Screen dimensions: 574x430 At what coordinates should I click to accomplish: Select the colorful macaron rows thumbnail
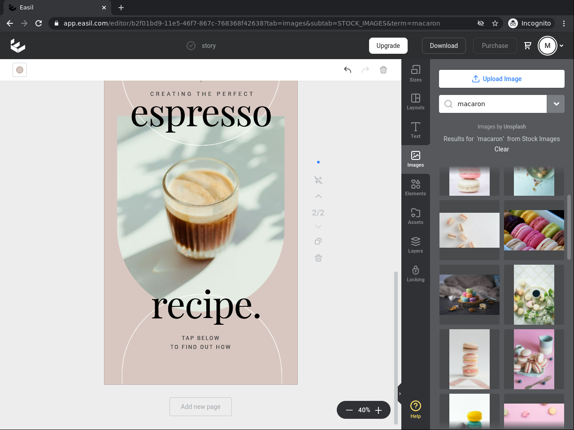coord(534,230)
